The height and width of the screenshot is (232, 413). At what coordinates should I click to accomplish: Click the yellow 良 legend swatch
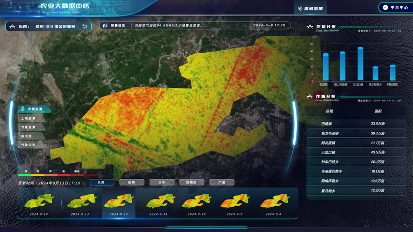pos(38,175)
